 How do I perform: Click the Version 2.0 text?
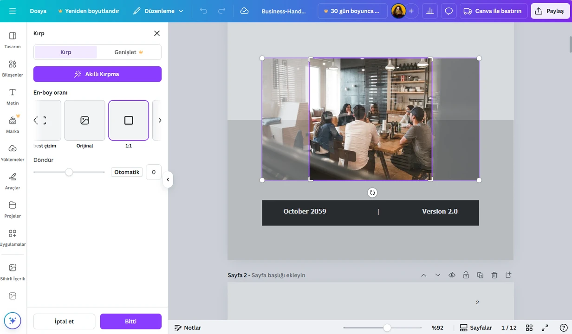click(x=440, y=212)
